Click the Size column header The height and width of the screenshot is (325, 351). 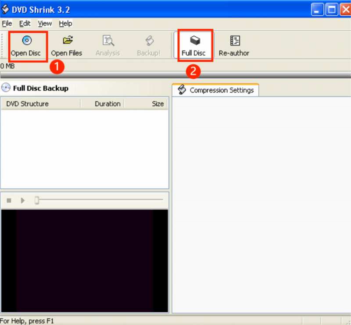tap(146, 104)
